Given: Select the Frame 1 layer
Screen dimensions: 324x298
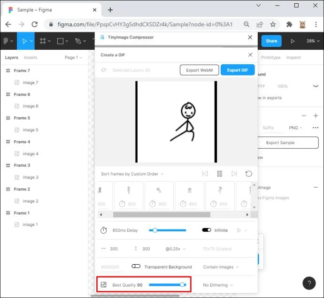Looking at the screenshot, I should pyautogui.click(x=22, y=213).
